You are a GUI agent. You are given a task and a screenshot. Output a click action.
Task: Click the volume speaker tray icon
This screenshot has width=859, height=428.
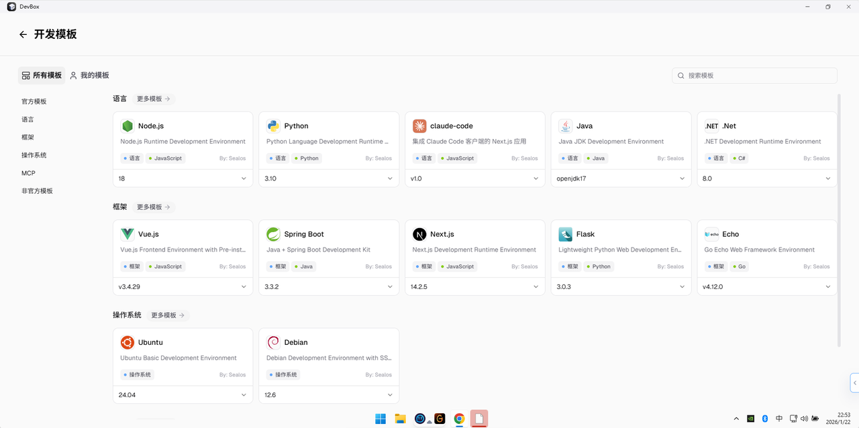[x=804, y=419]
